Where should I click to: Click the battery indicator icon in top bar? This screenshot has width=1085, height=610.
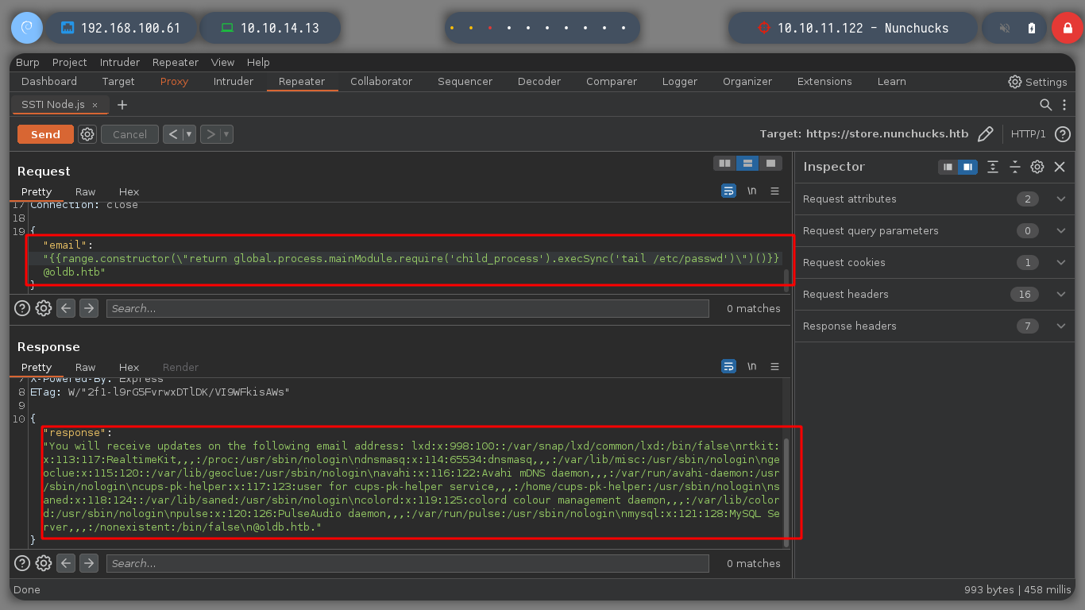tap(1032, 28)
